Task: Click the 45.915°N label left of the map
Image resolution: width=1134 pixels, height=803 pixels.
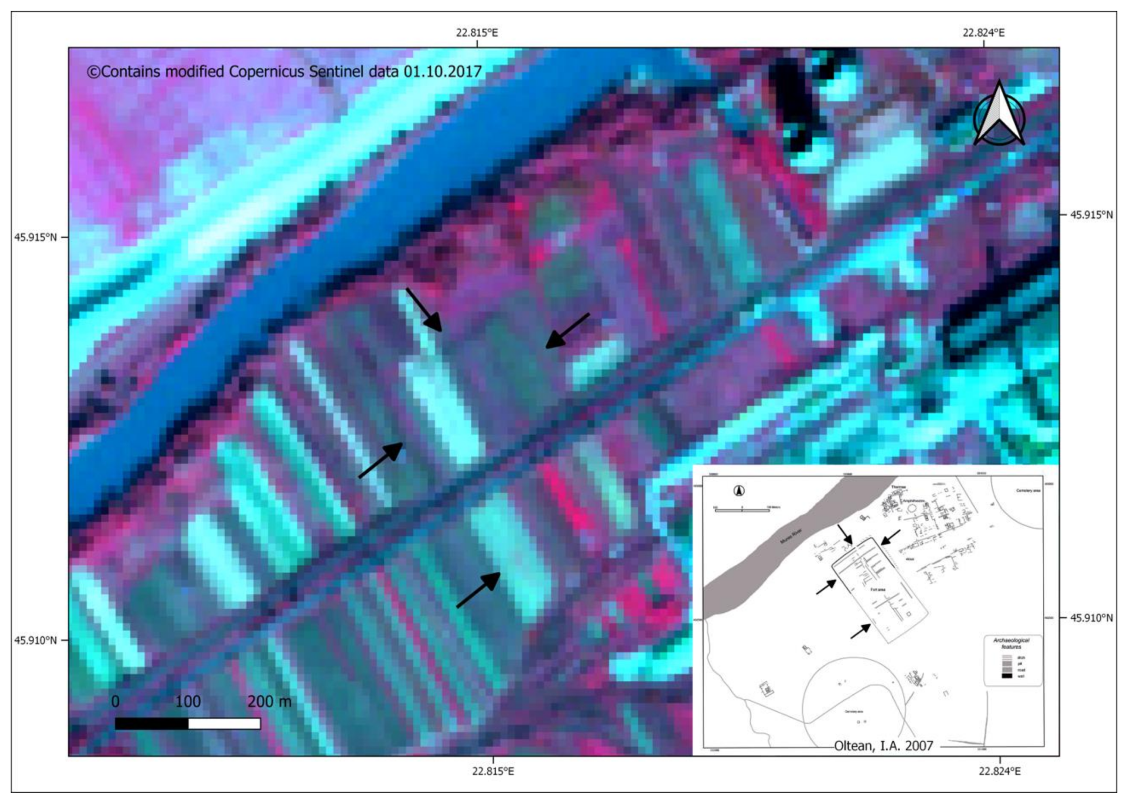Action: click(35, 237)
